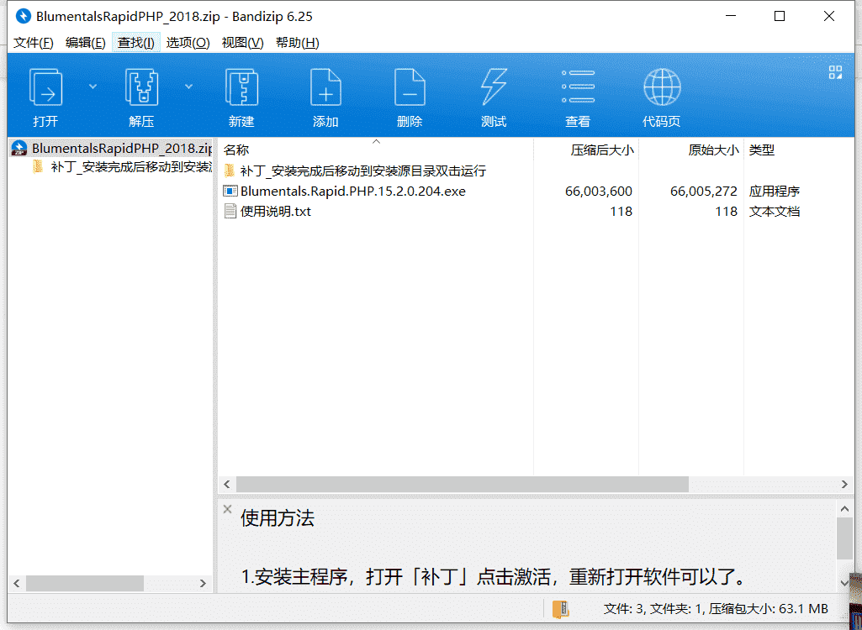Screen dimensions: 862x630
Task: Click the tree pane scrollbar left arrow
Action: 16,583
